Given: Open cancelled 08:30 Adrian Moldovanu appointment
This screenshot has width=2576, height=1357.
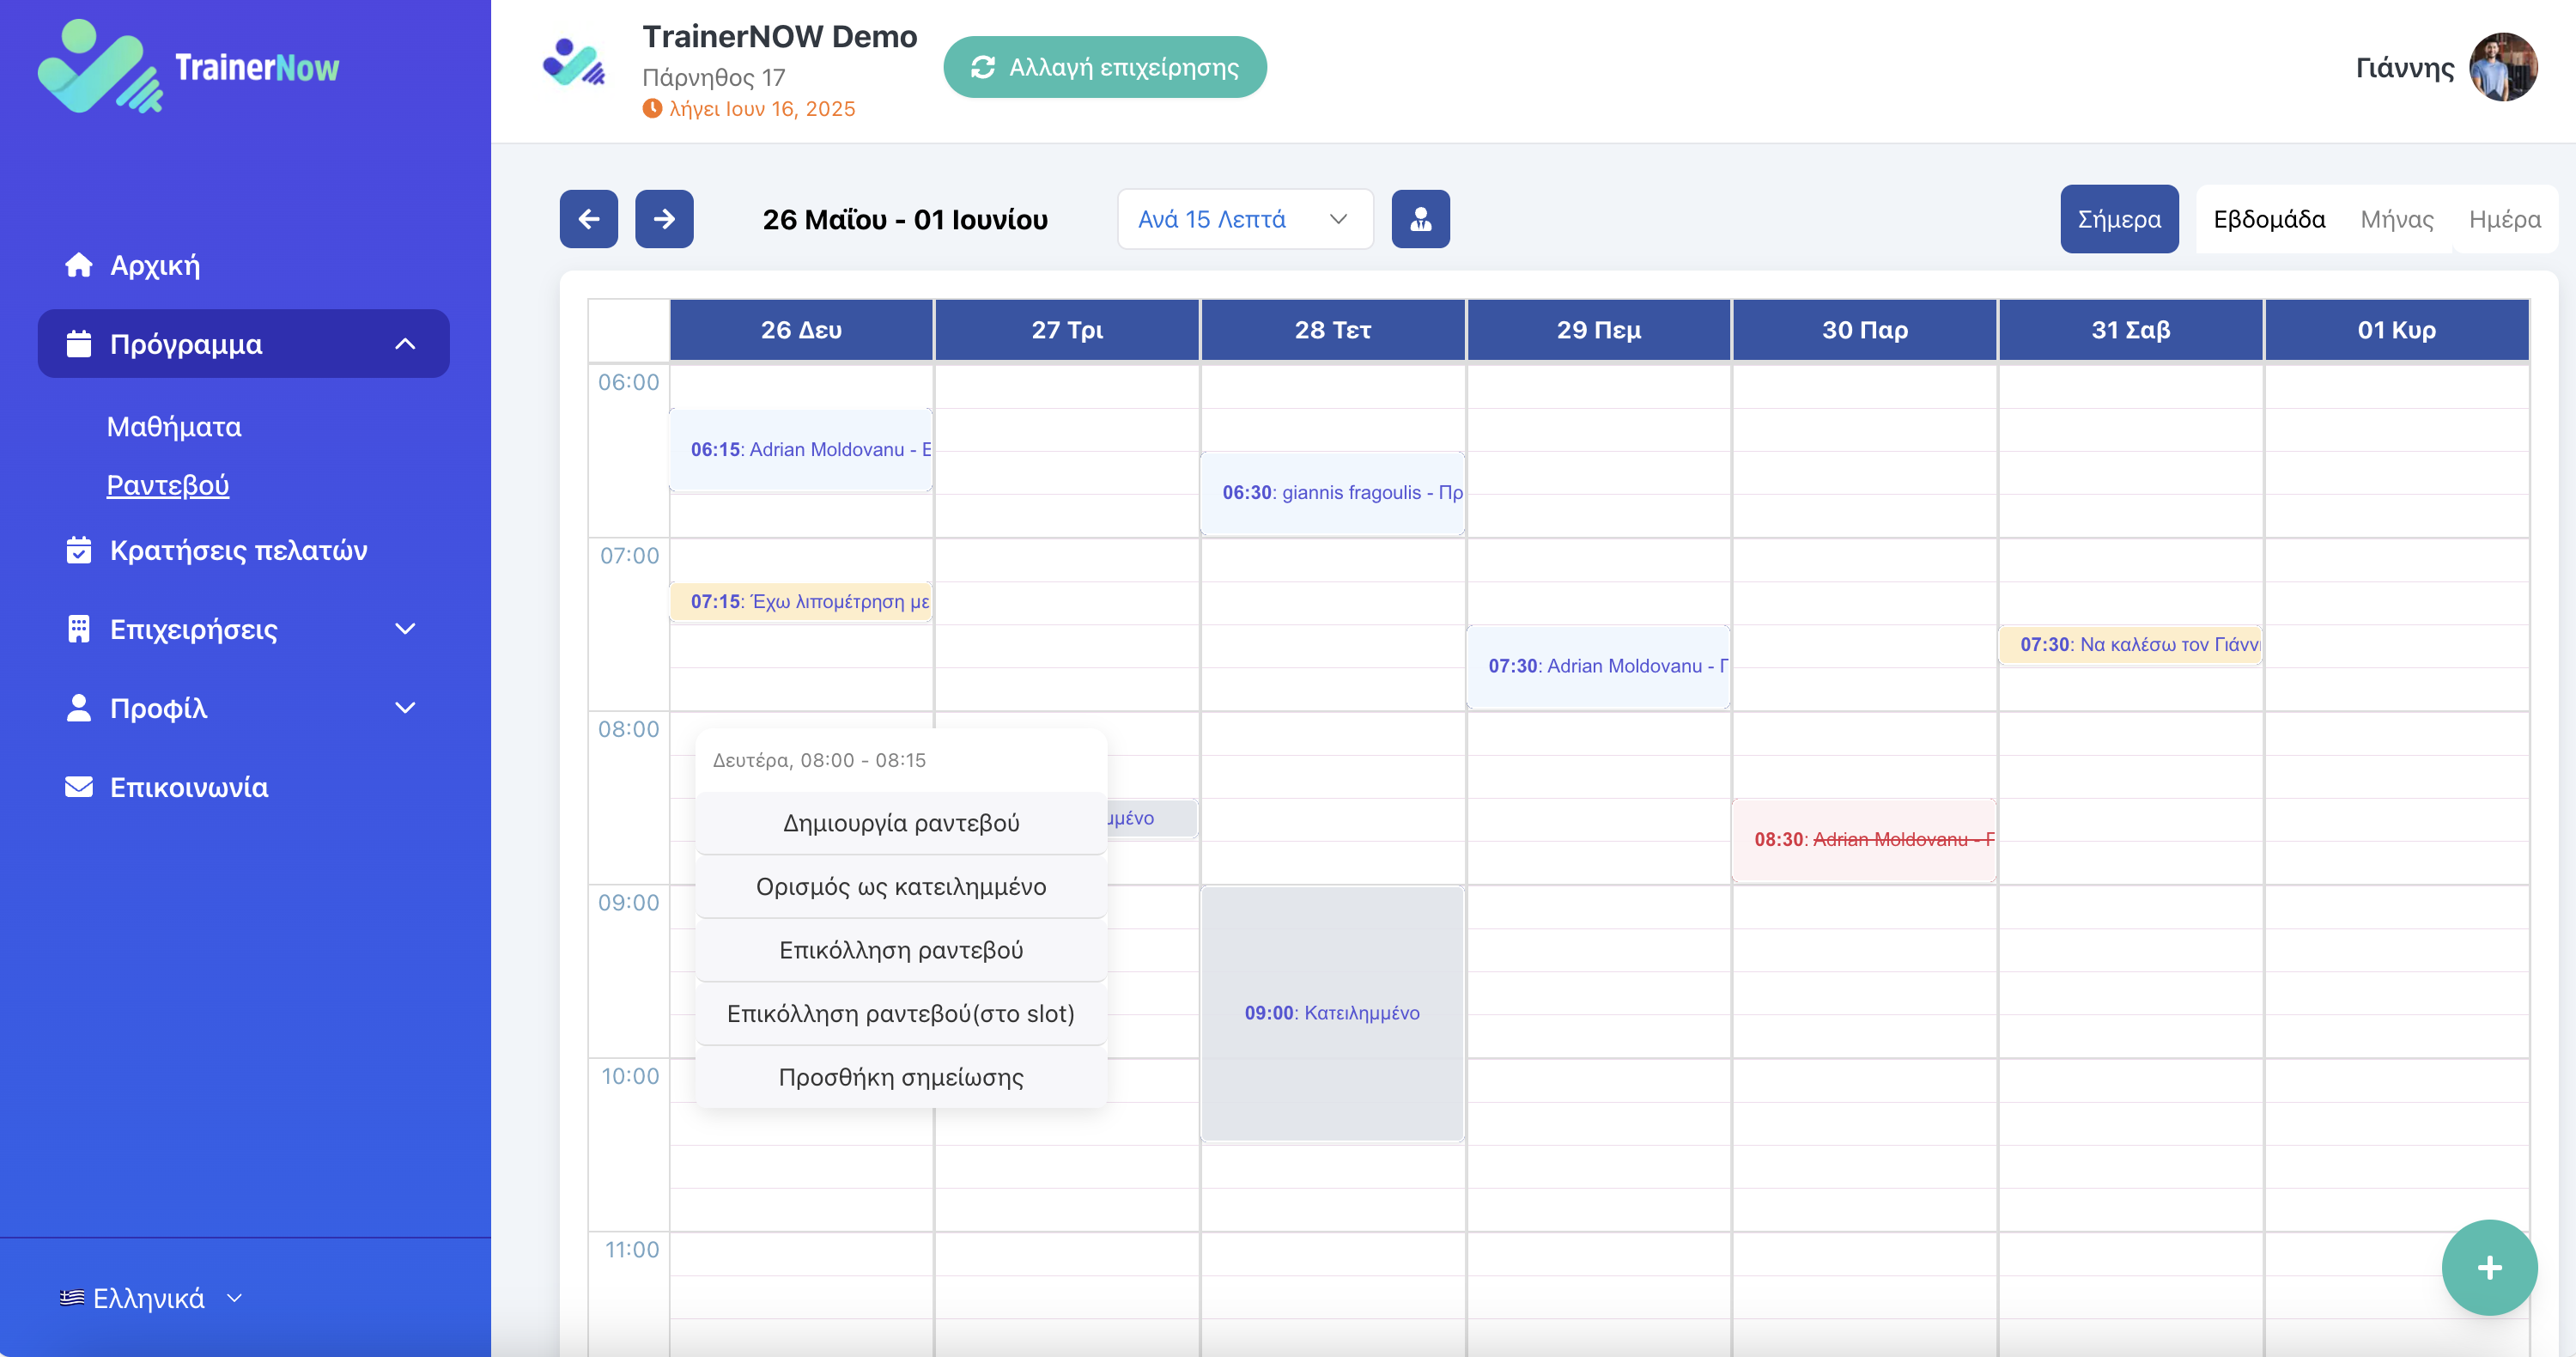Looking at the screenshot, I should [1864, 840].
